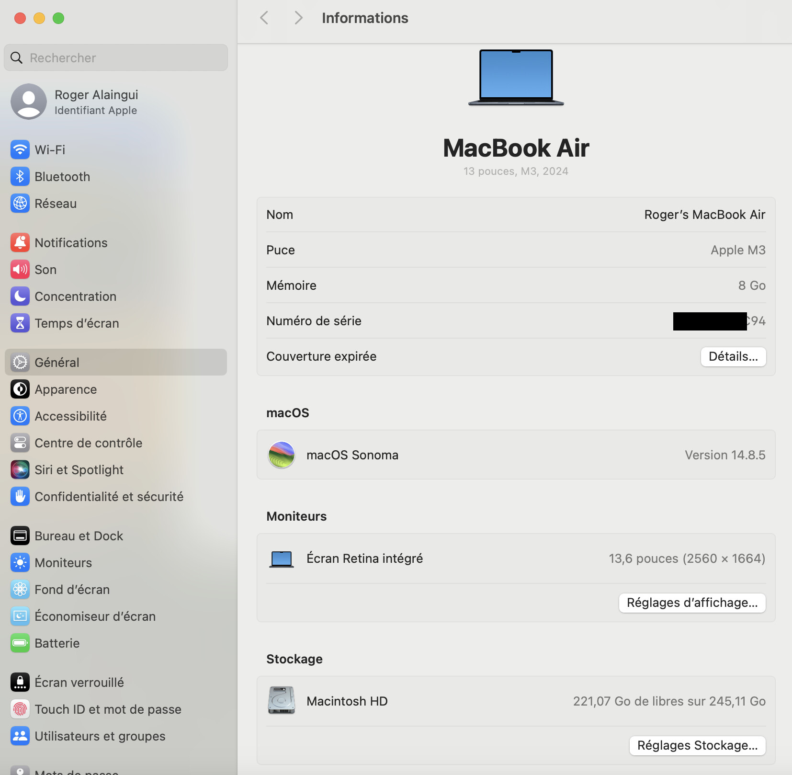Open Son settings
The height and width of the screenshot is (775, 792).
(x=45, y=269)
